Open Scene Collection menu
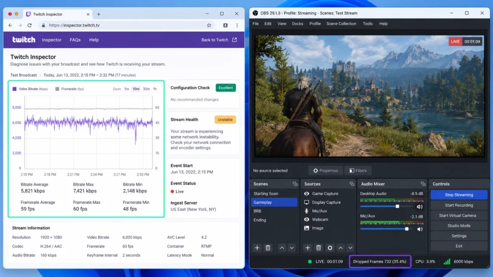 (x=341, y=24)
